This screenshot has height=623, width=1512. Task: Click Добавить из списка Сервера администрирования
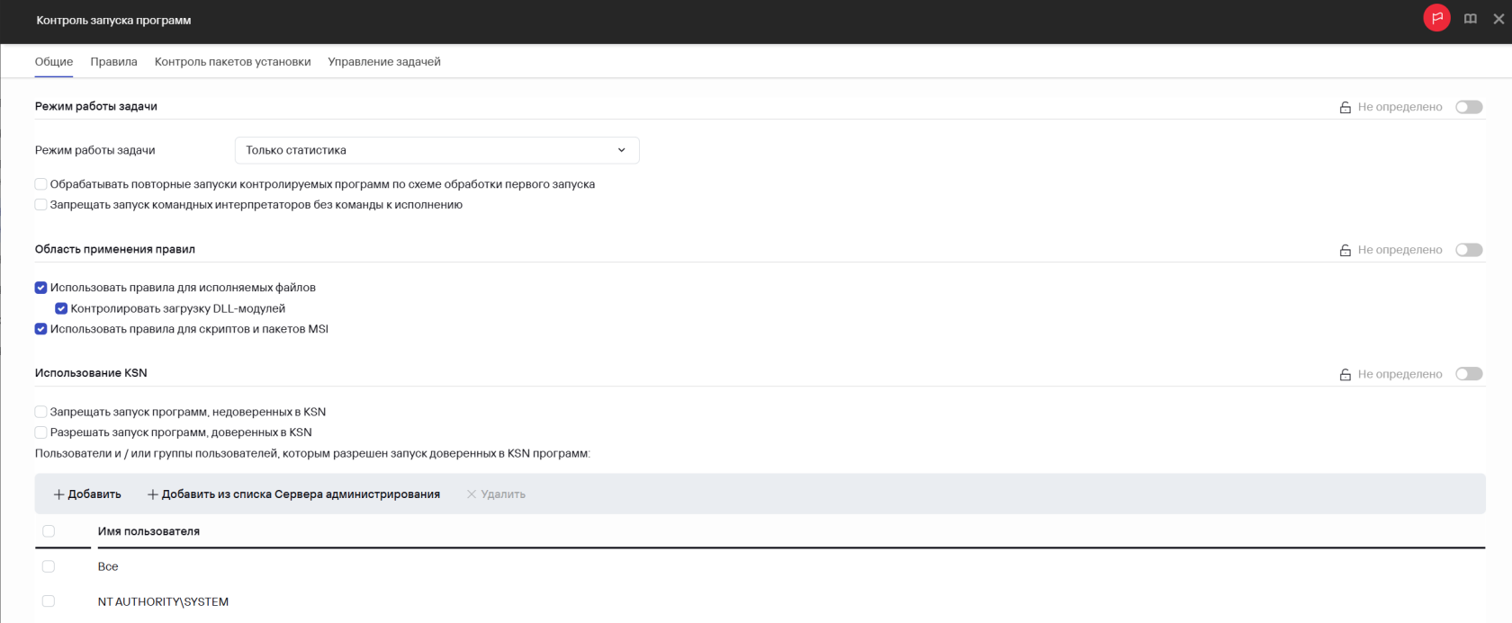(x=293, y=494)
